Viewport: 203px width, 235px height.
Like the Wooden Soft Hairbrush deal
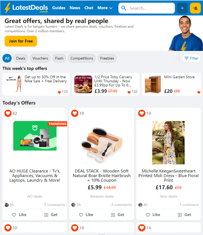[86, 215]
